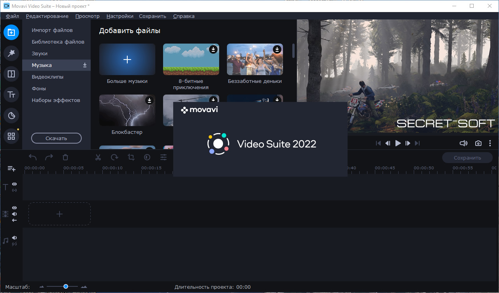Step back one frame in preview
The width and height of the screenshot is (499, 293).
[388, 143]
